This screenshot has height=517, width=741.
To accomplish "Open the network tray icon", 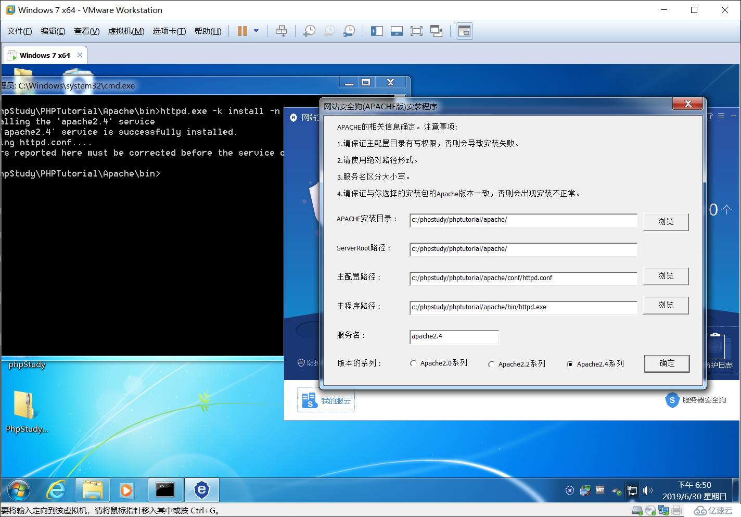I will tap(632, 490).
